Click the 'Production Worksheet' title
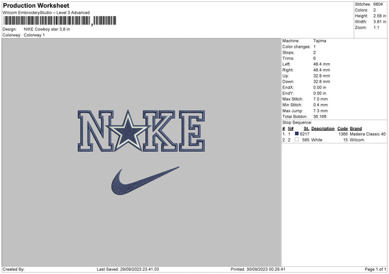The width and height of the screenshot is (389, 274). (36, 5)
